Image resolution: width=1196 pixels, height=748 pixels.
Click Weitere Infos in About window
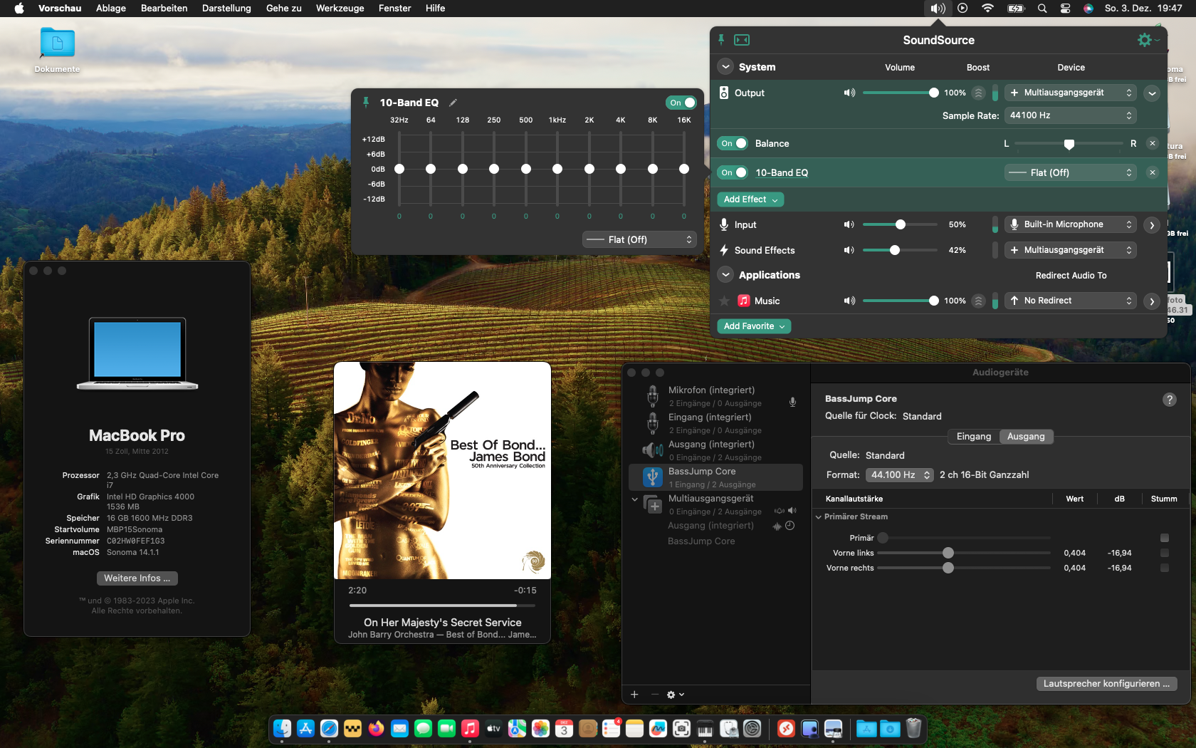pyautogui.click(x=137, y=578)
